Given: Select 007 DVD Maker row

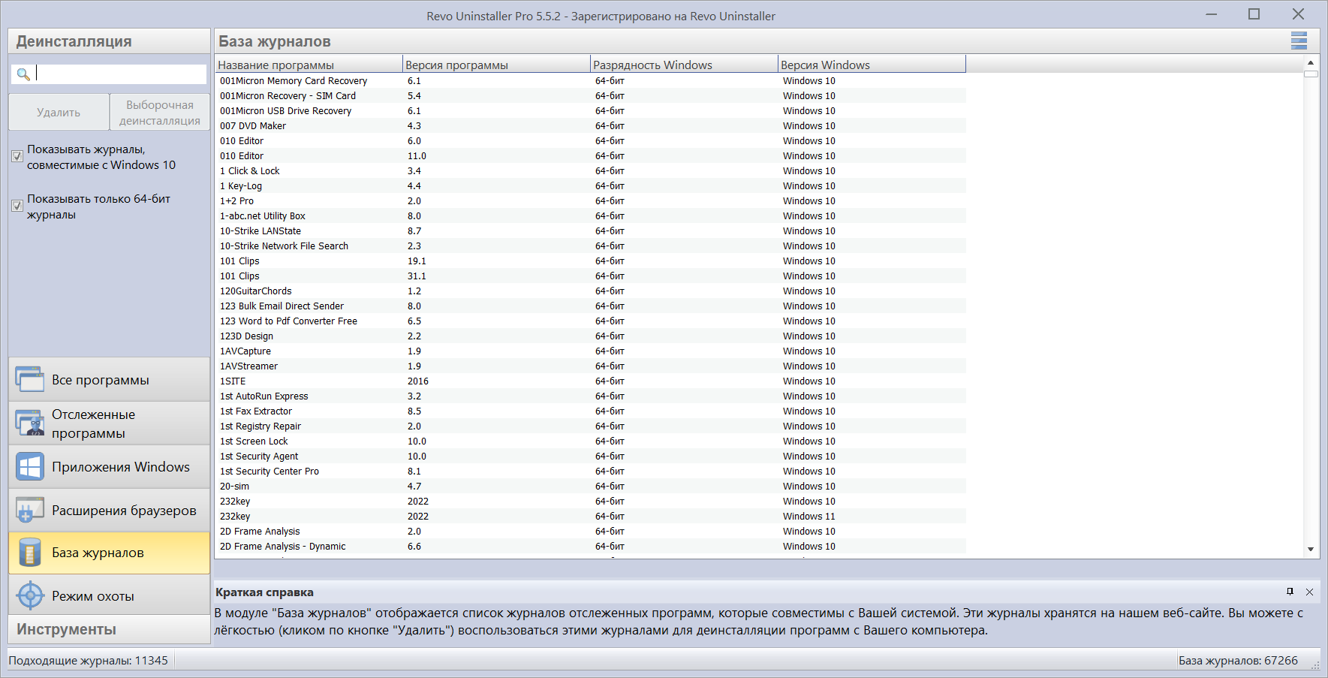Looking at the screenshot, I should pos(590,126).
